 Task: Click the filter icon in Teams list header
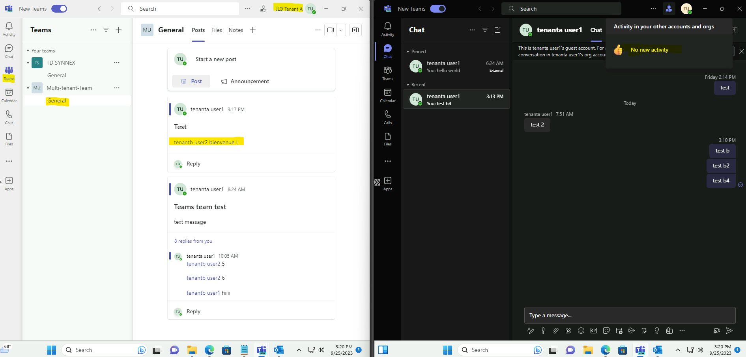[x=106, y=30]
